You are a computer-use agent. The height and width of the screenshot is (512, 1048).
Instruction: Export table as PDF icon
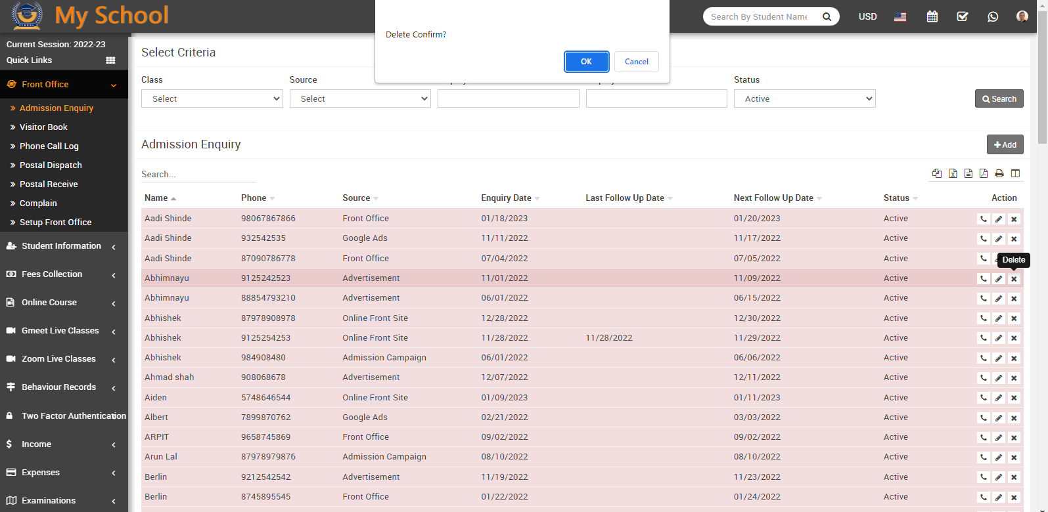984,173
